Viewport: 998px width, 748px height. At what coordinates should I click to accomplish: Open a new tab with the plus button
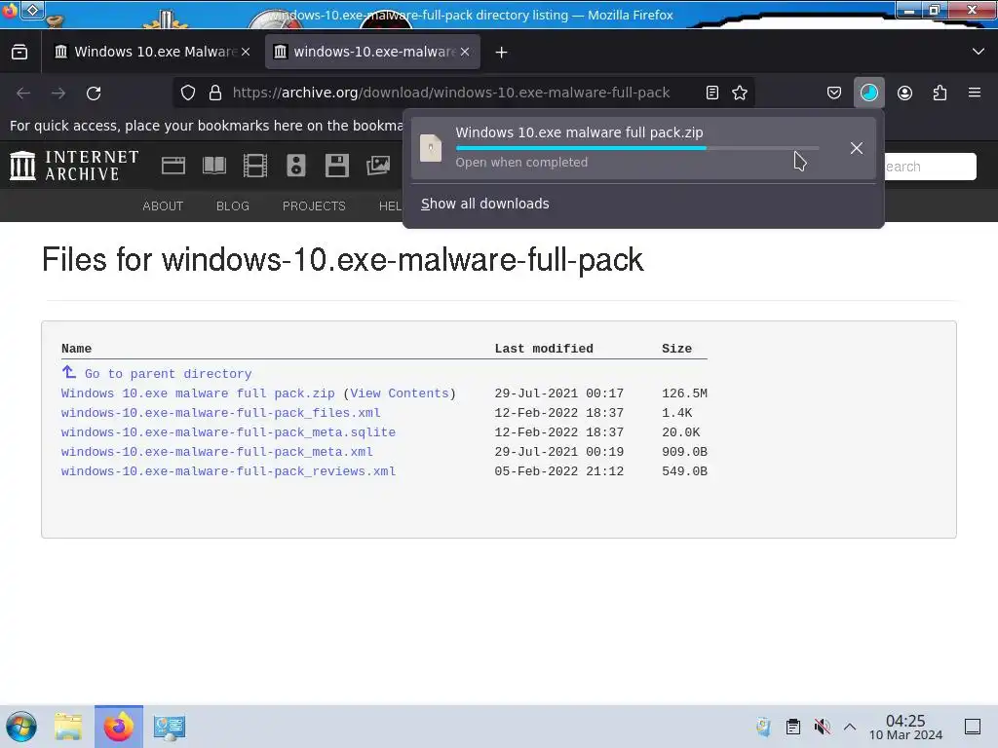502,53
